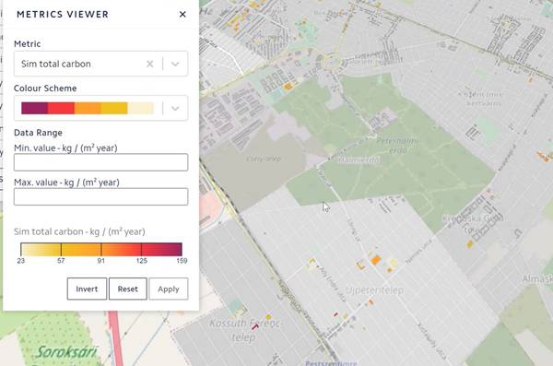The height and width of the screenshot is (366, 553).
Task: Click the Reset button
Action: coord(128,289)
